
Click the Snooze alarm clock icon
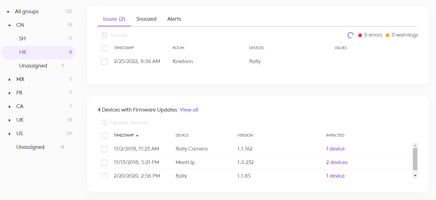coord(104,35)
